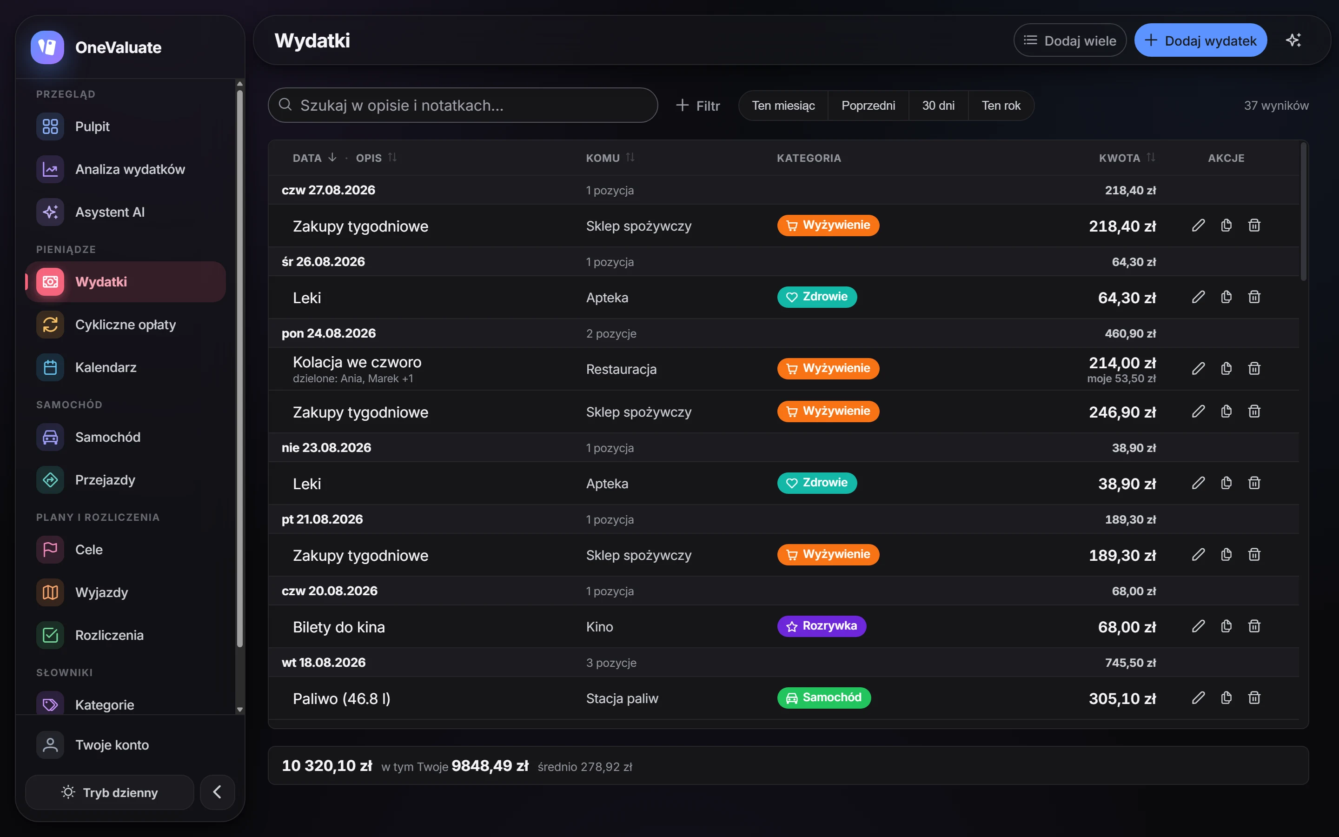This screenshot has width=1339, height=837.
Task: Open Kalendarz in sidebar
Action: 126,367
